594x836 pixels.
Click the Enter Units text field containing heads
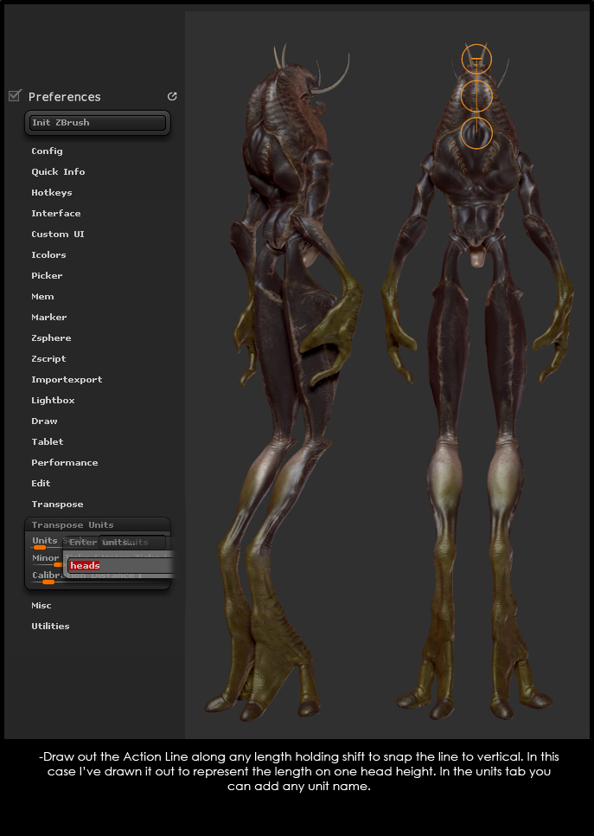click(x=121, y=566)
